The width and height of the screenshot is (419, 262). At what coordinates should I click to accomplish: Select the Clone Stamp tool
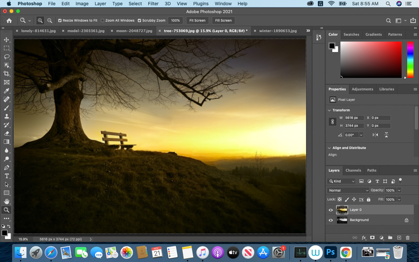point(7,116)
